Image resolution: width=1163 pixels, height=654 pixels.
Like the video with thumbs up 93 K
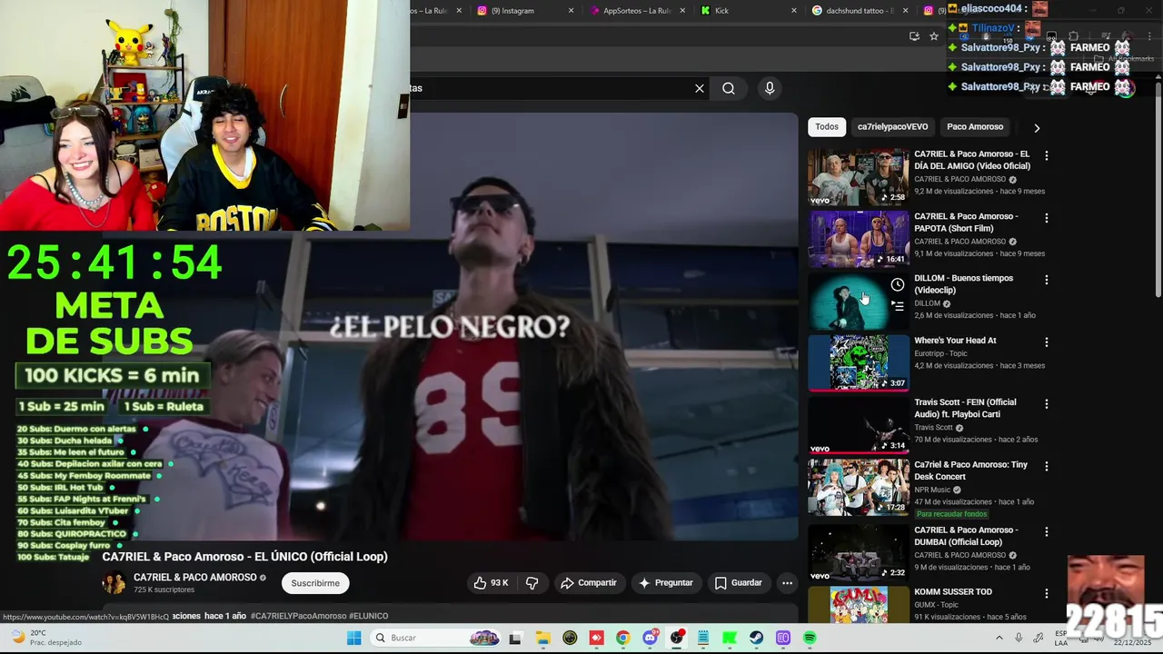tap(490, 583)
